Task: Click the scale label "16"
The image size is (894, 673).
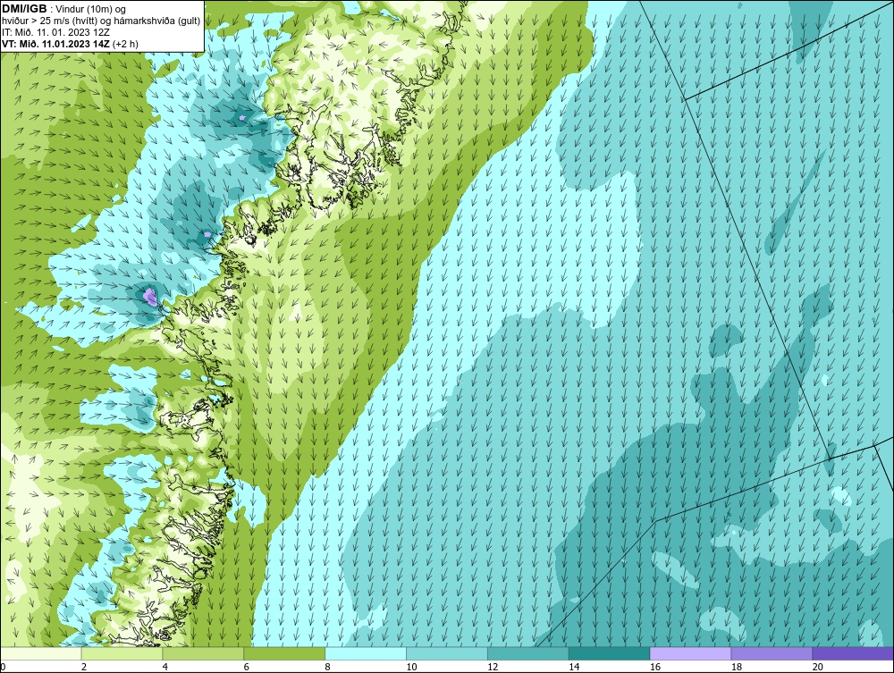Action: tap(655, 667)
